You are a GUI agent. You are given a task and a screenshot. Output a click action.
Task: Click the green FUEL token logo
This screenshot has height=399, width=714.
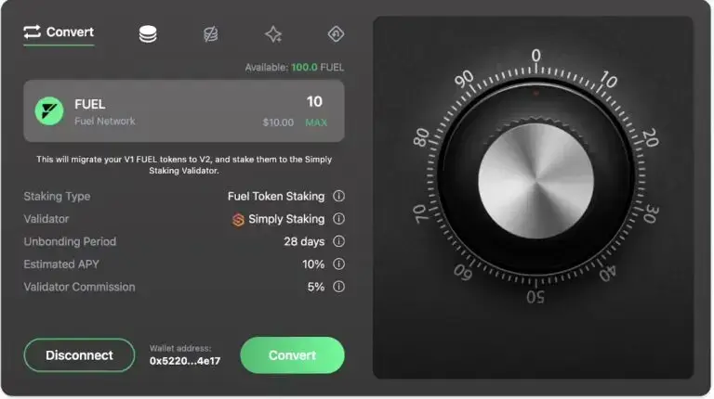[48, 111]
